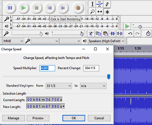Click the Copy icon in edit toolbar

[98, 33]
